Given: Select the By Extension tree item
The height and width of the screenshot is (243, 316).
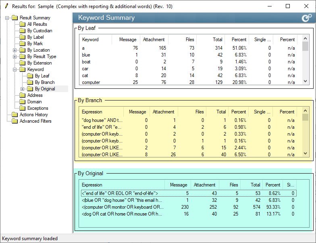Looking at the screenshot, I should pos(39,63).
